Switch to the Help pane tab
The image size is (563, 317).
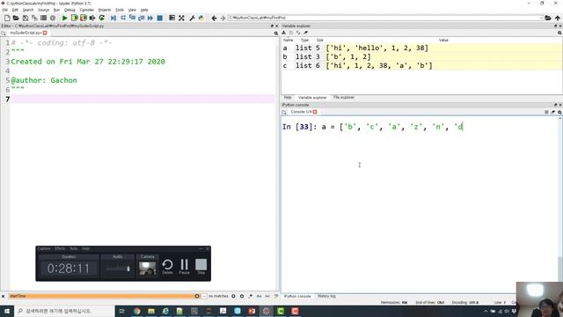[288, 98]
